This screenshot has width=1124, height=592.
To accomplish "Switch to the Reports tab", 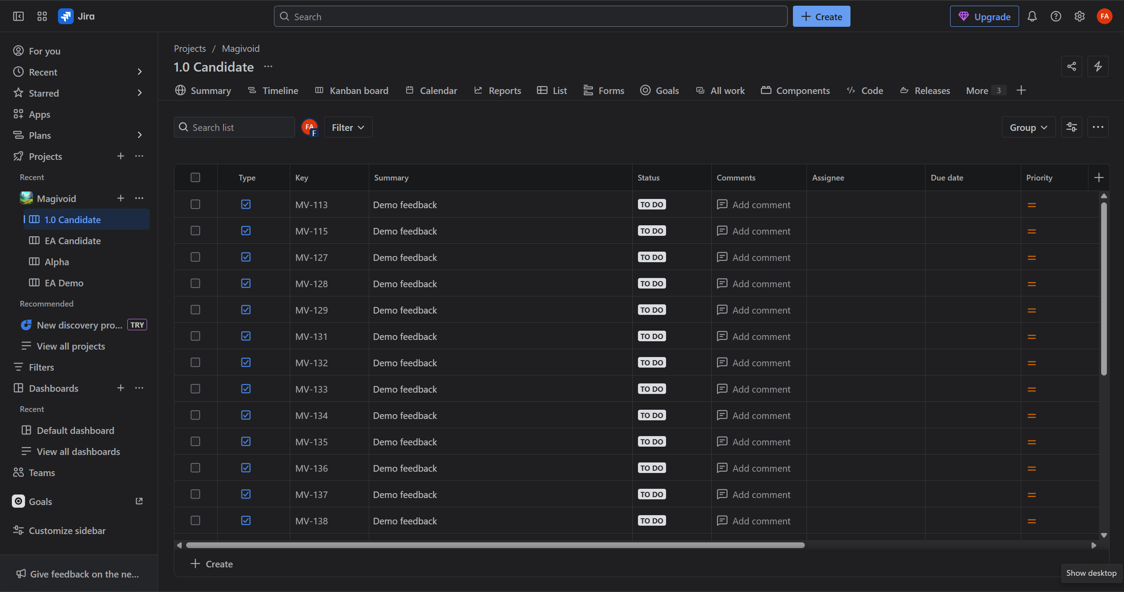I will point(497,90).
